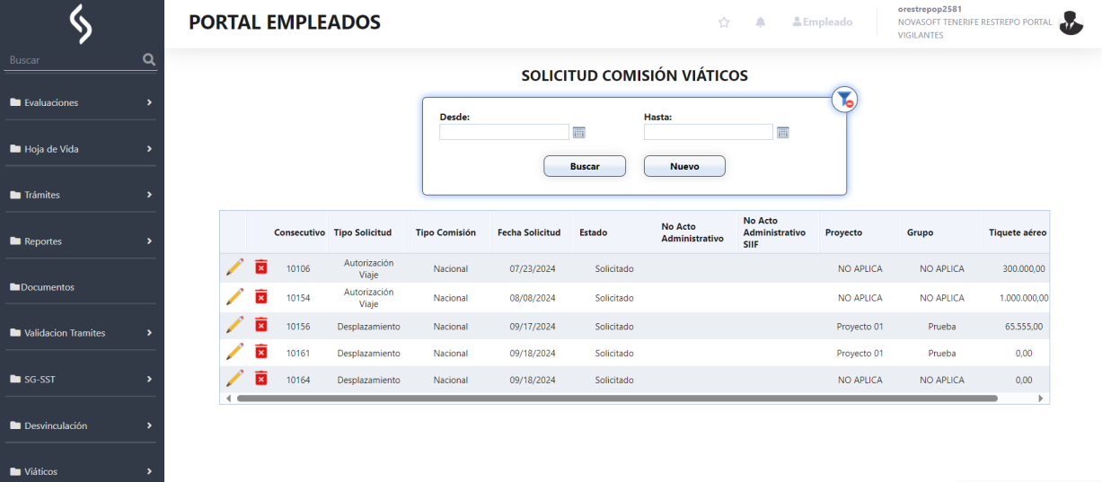This screenshot has width=1102, height=482.
Task: Click the username orestrepop2581
Action: pyautogui.click(x=930, y=9)
